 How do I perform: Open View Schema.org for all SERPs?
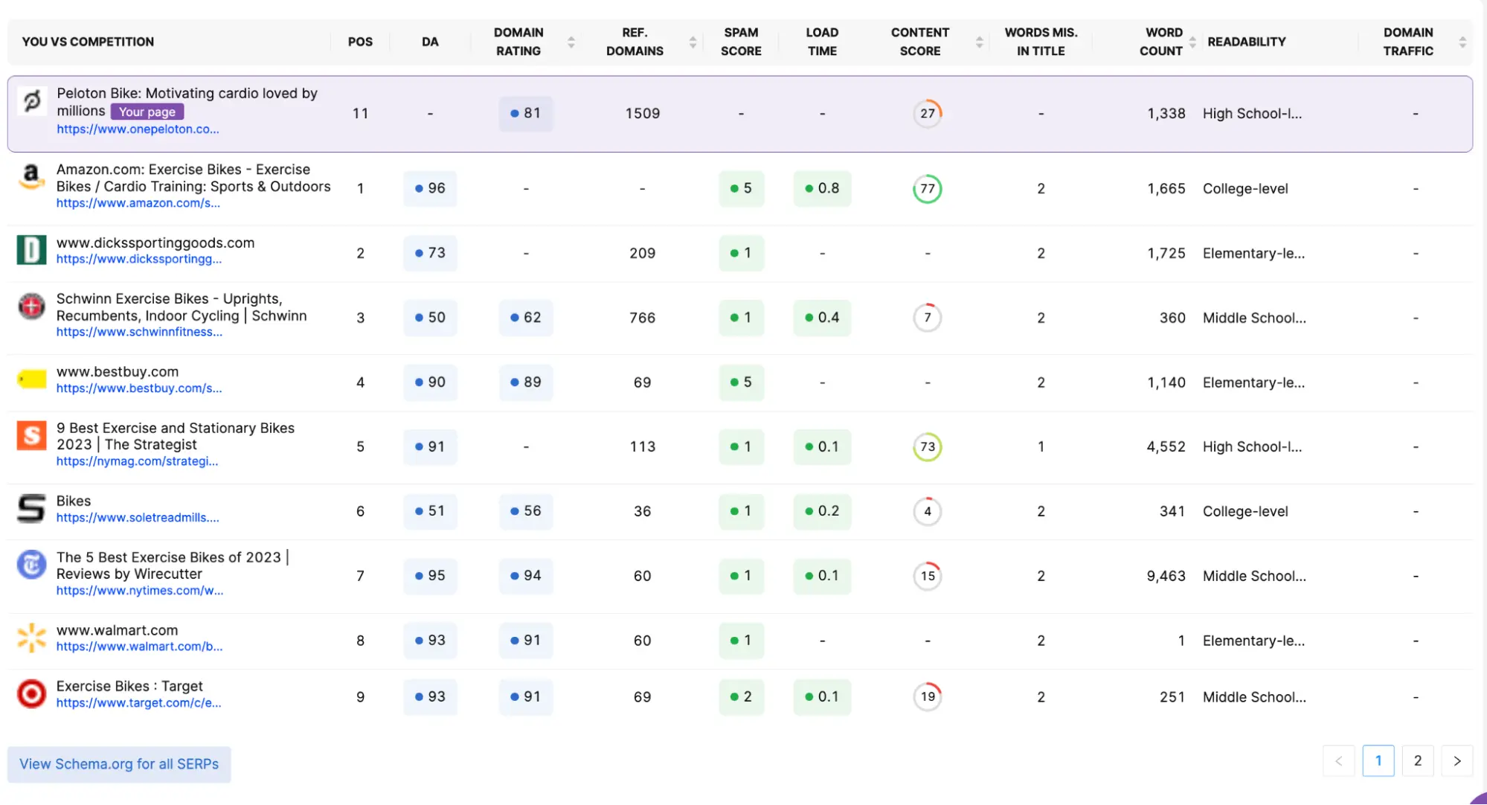tap(118, 764)
